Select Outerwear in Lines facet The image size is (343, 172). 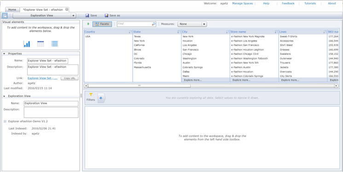click(x=285, y=59)
